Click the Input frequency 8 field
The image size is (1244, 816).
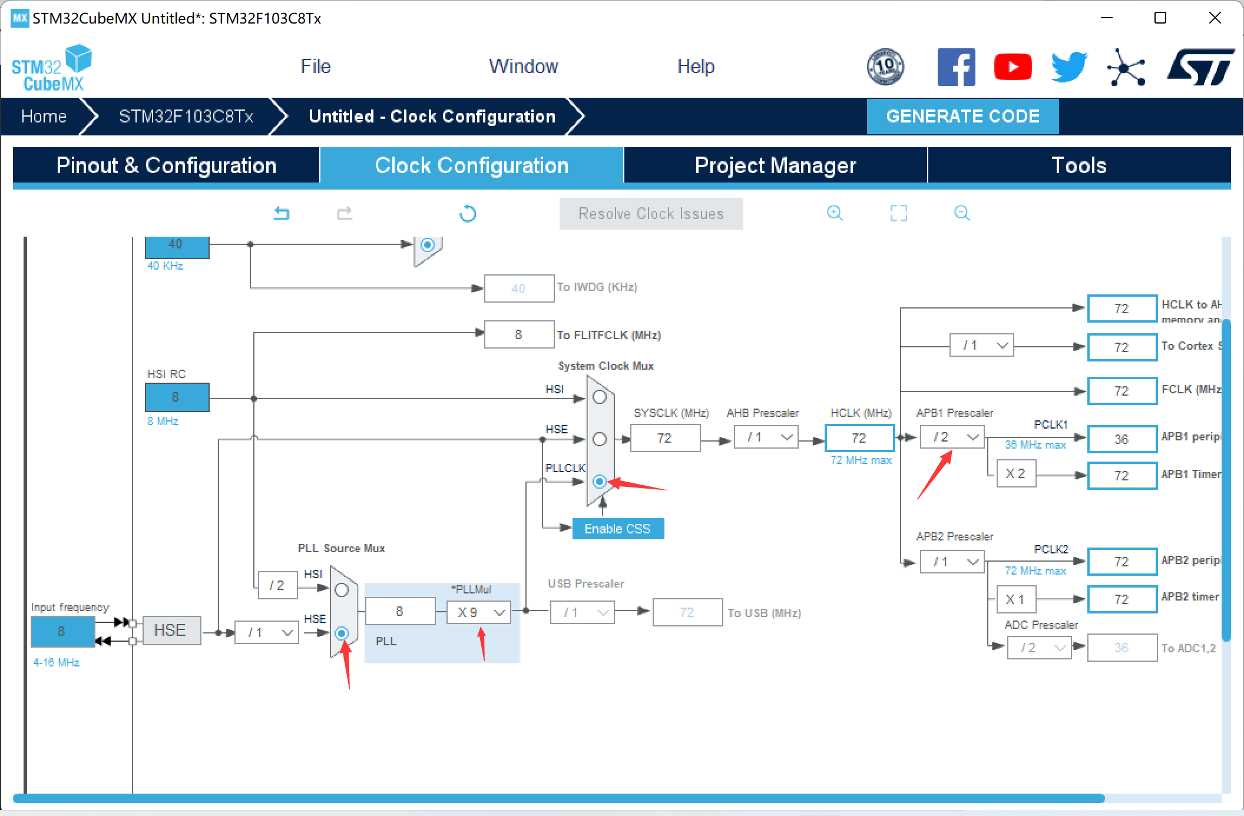[62, 632]
